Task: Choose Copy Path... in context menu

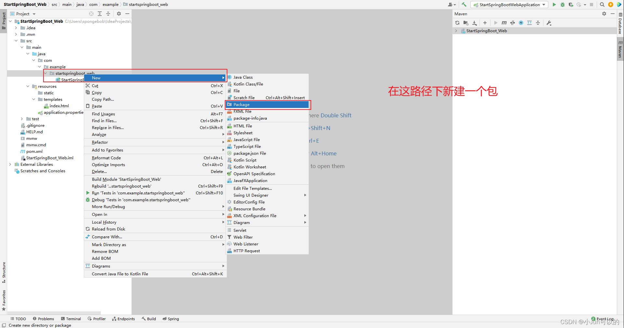Action: (x=155, y=99)
